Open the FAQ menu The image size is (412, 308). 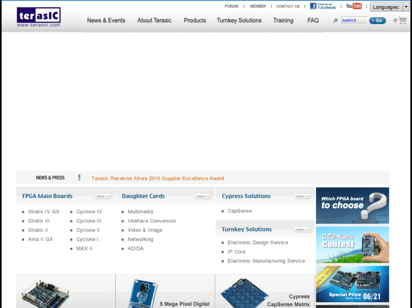(x=313, y=20)
